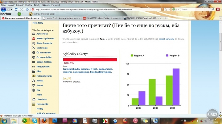Open bloodsuckingvampire user profile link
222x124 pixels.
coord(101,72)
